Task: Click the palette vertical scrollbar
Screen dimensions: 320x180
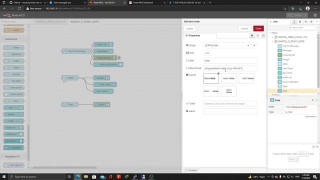Action: [28, 143]
